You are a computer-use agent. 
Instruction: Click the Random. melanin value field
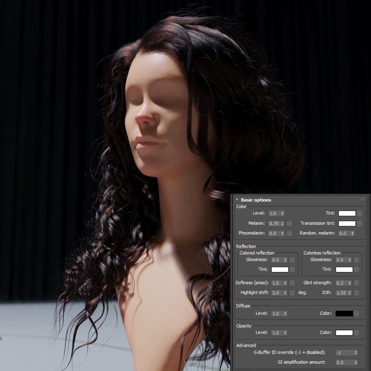(x=344, y=233)
